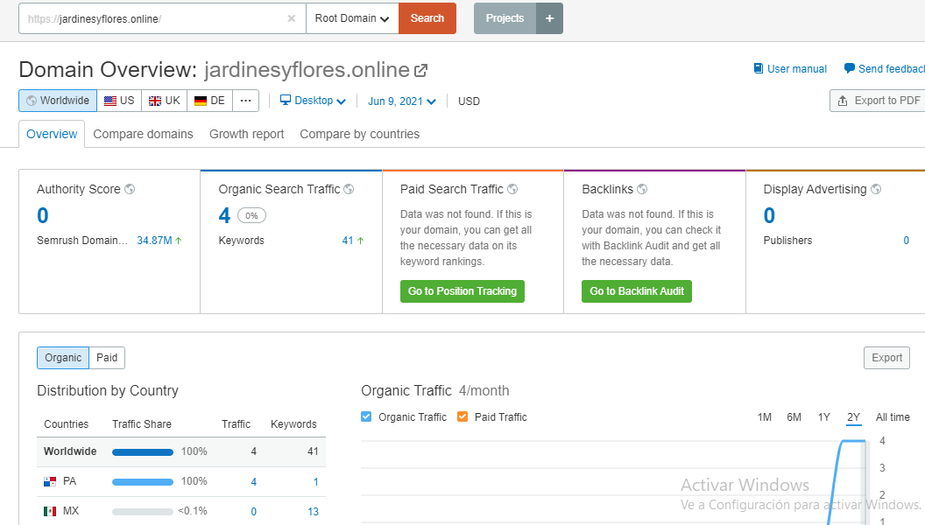Click PA keywords value 1

[315, 481]
